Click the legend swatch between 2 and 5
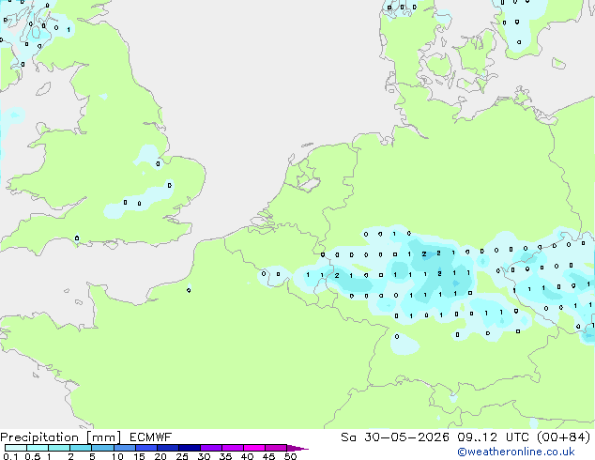The image size is (595, 460). coord(81,448)
